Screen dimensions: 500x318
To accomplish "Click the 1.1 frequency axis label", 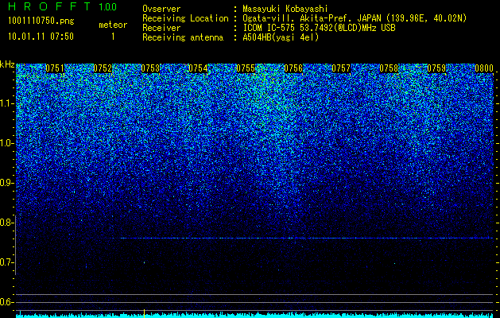I will coord(6,103).
